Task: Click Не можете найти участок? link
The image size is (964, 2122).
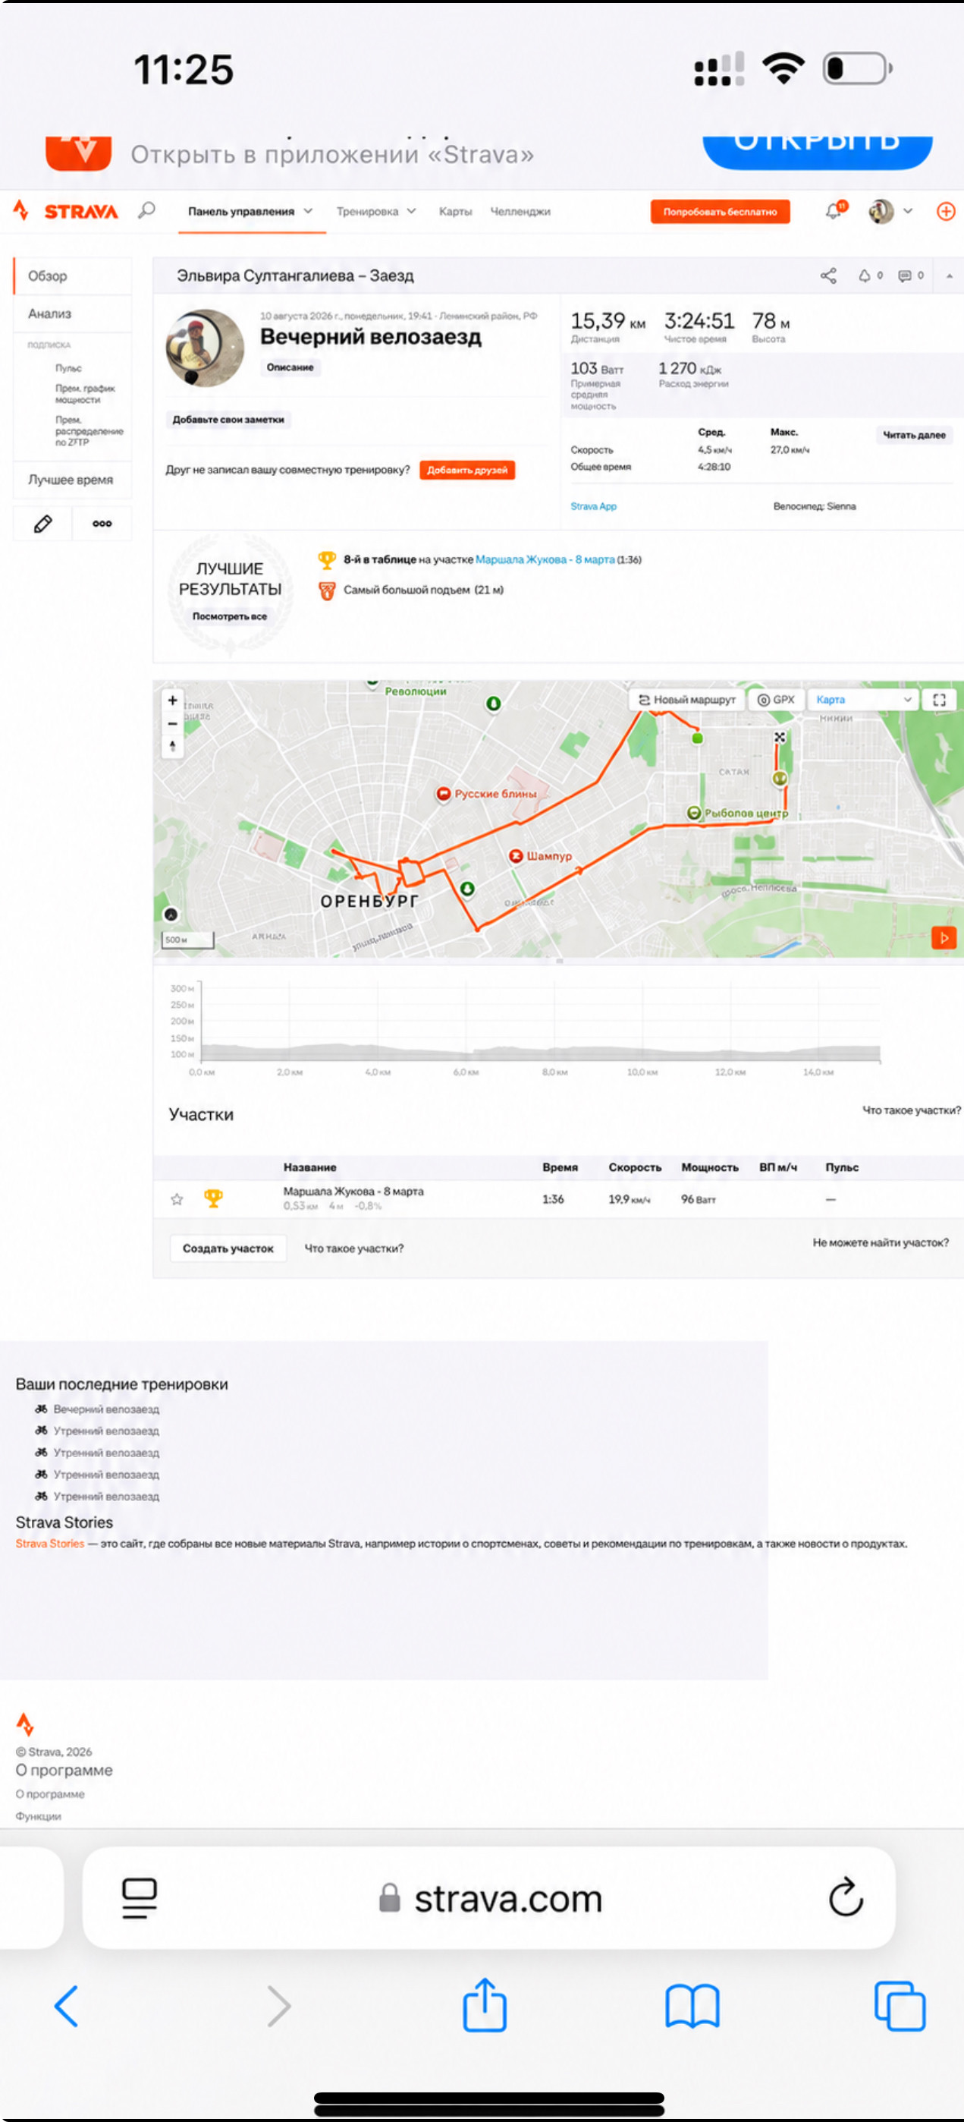Action: point(880,1242)
